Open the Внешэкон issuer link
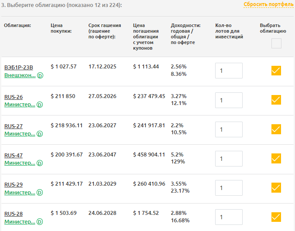 (20, 75)
